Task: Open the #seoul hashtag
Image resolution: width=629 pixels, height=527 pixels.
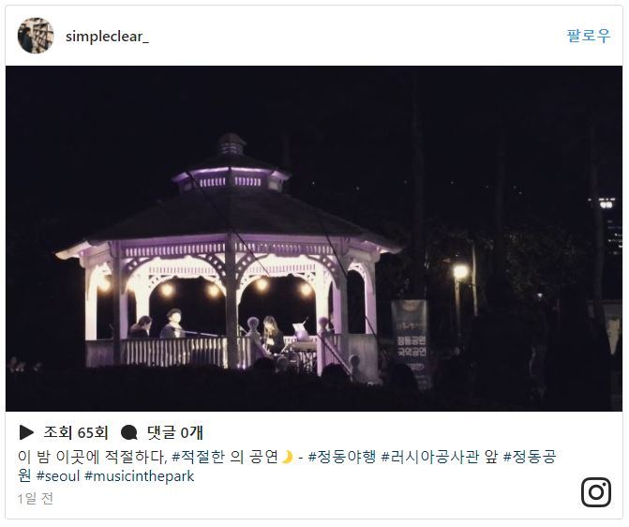Action: point(58,476)
